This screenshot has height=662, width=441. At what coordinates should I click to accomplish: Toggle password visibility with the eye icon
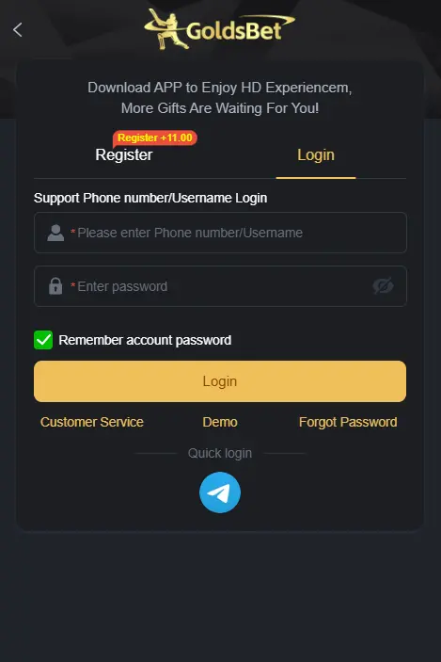384,286
